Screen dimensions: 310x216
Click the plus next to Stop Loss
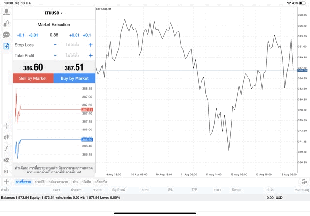[x=90, y=45]
